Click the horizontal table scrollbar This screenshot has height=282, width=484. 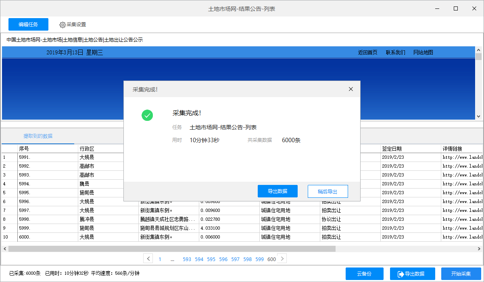click(x=172, y=249)
